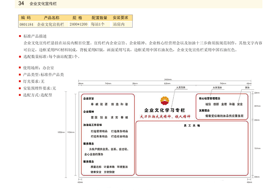Select the table header 产品名称

pyautogui.click(x=51, y=18)
